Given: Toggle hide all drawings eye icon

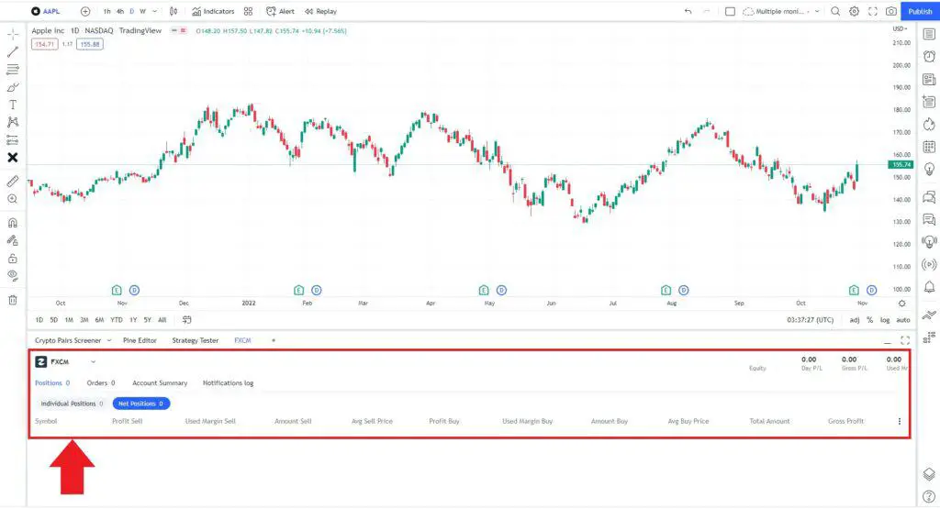Looking at the screenshot, I should pos(13,276).
